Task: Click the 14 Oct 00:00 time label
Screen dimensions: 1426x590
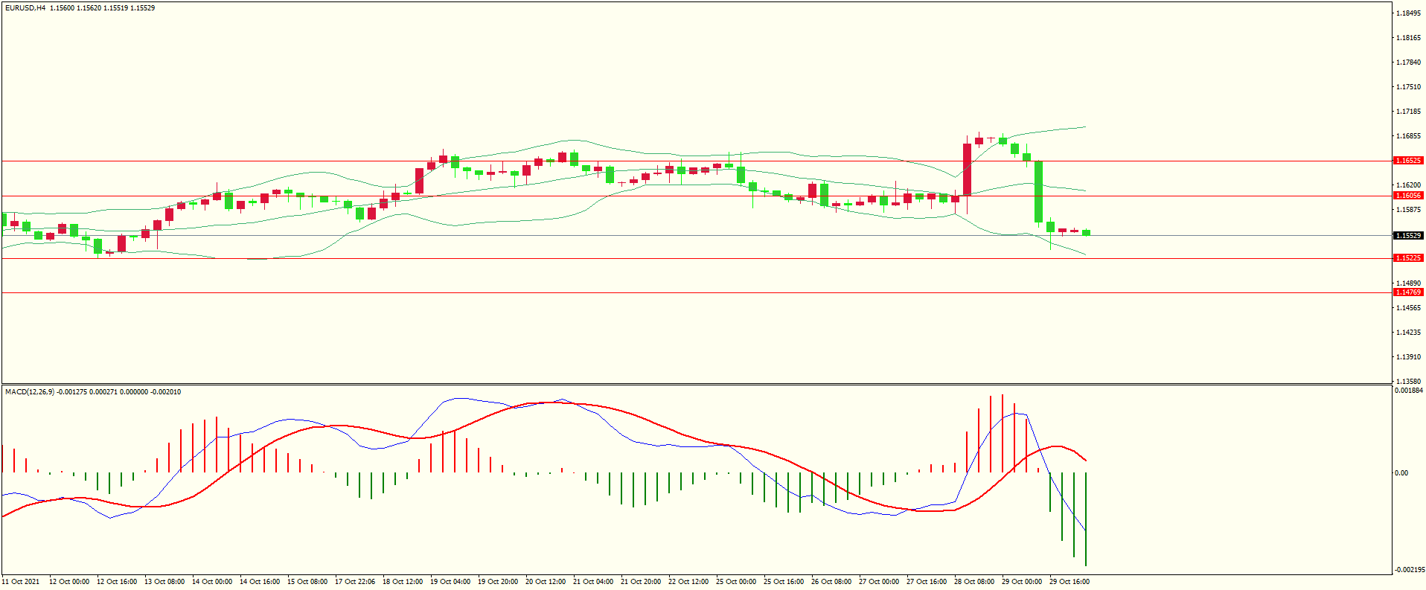Action: coord(212,582)
